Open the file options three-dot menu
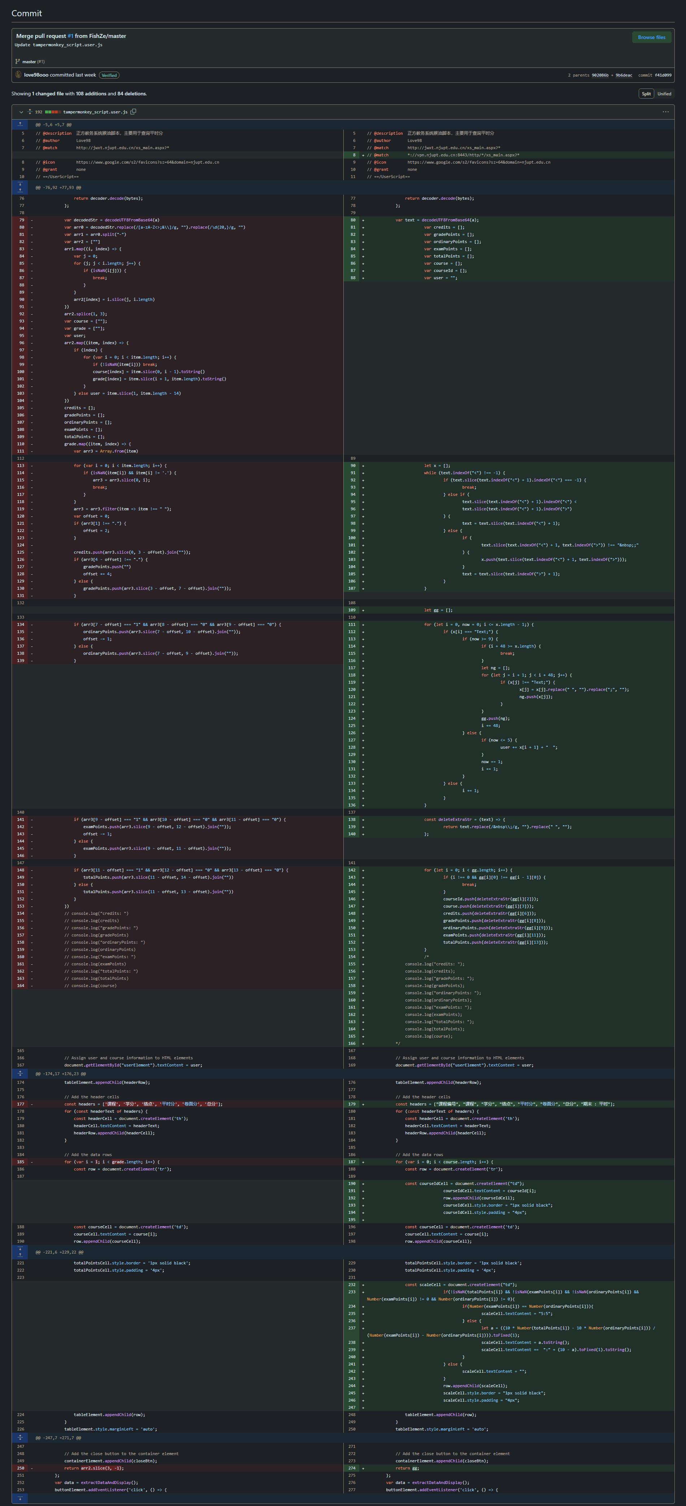 (665, 112)
